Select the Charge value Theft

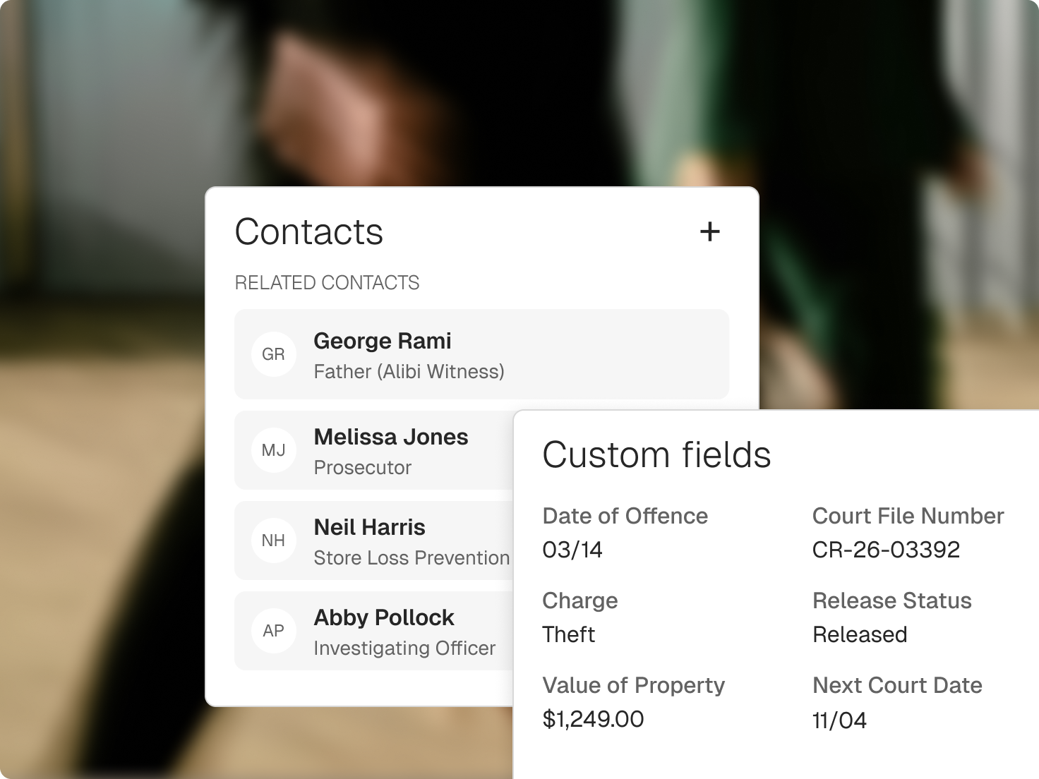pyautogui.click(x=569, y=634)
